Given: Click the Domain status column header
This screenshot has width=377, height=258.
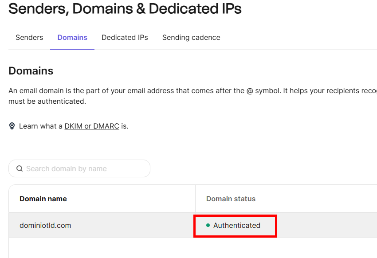Looking at the screenshot, I should tap(231, 199).
